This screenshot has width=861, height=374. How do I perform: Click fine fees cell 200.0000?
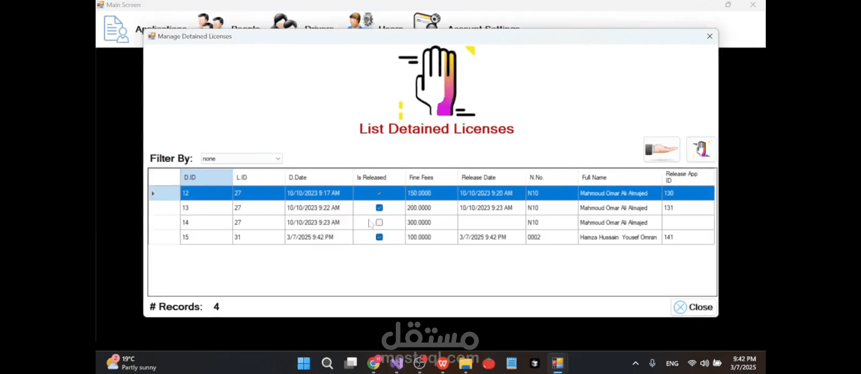[431, 208]
